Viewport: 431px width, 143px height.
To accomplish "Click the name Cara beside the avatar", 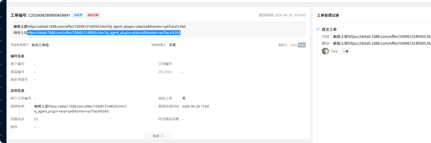I will tap(334, 51).
